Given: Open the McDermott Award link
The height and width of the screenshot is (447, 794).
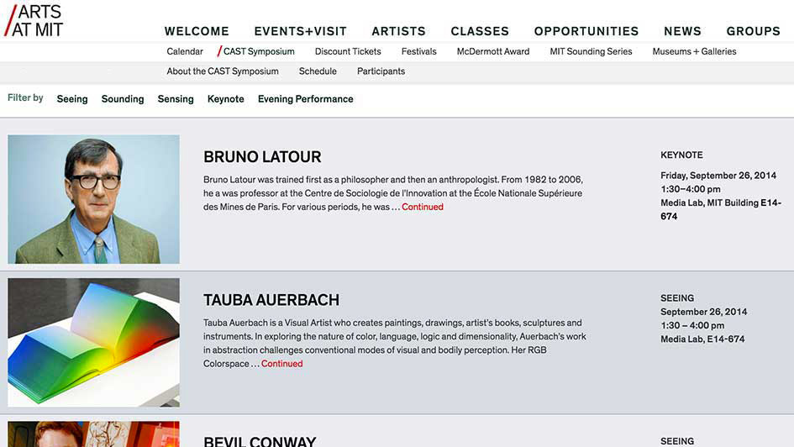Looking at the screenshot, I should pyautogui.click(x=493, y=51).
